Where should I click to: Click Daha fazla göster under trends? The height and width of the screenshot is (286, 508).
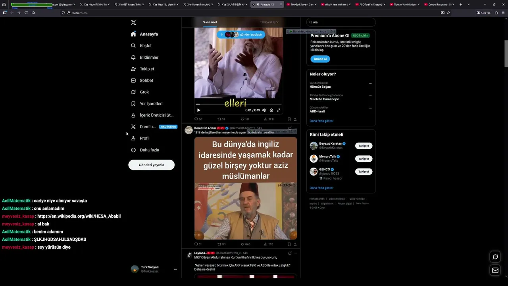(x=321, y=121)
